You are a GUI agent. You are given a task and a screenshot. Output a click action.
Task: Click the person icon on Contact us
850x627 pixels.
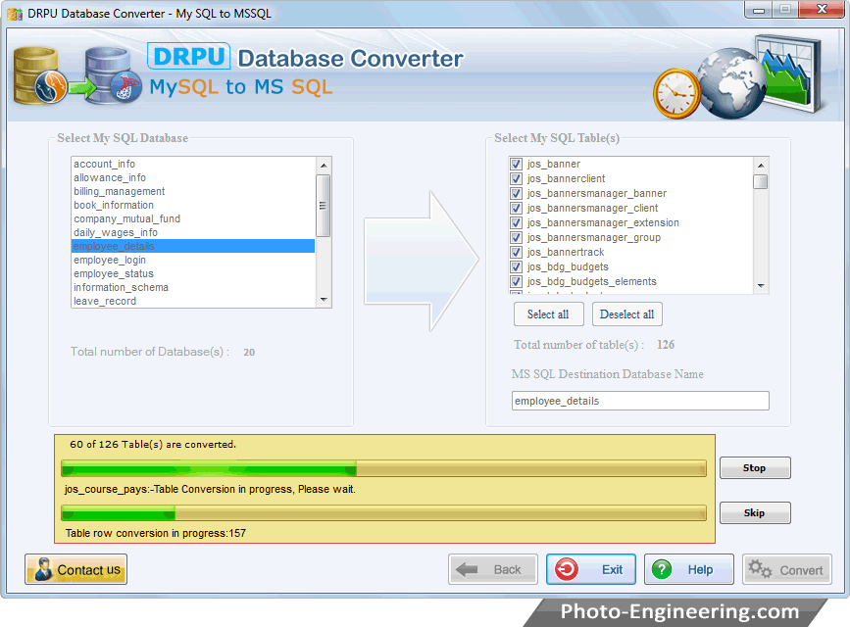pyautogui.click(x=43, y=569)
